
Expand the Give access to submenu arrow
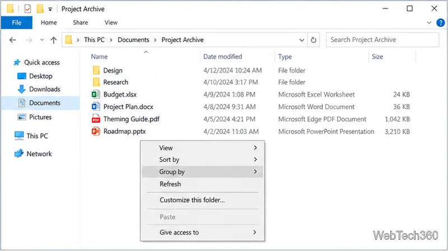[x=255, y=232]
